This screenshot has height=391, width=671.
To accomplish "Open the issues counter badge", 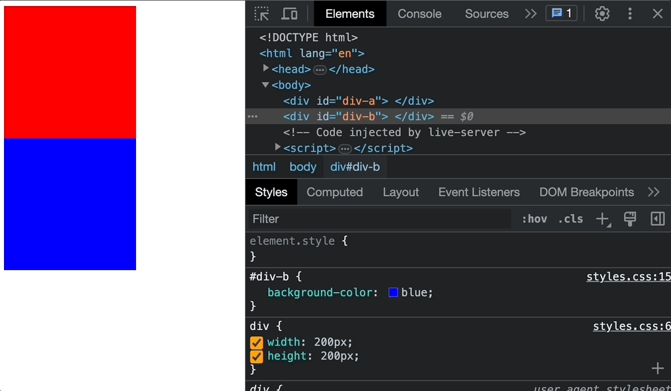I will point(561,14).
